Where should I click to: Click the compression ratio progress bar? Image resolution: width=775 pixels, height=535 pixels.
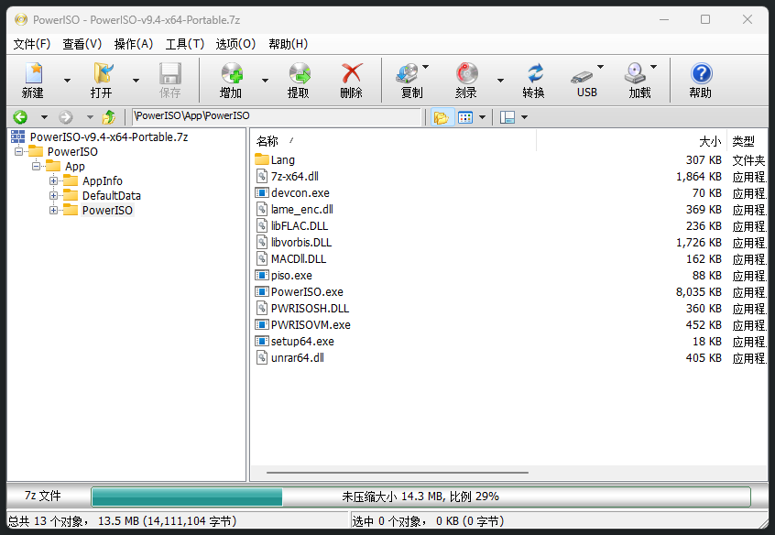click(420, 497)
